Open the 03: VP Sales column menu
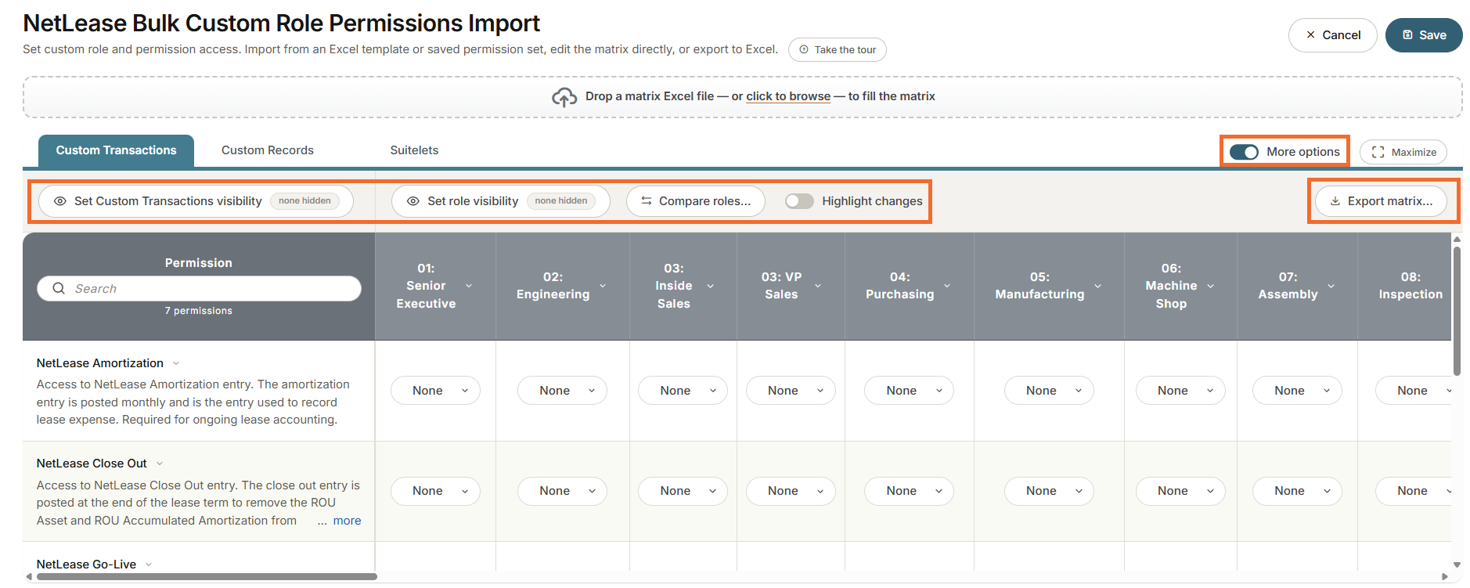Image resolution: width=1470 pixels, height=588 pixels. coord(818,286)
